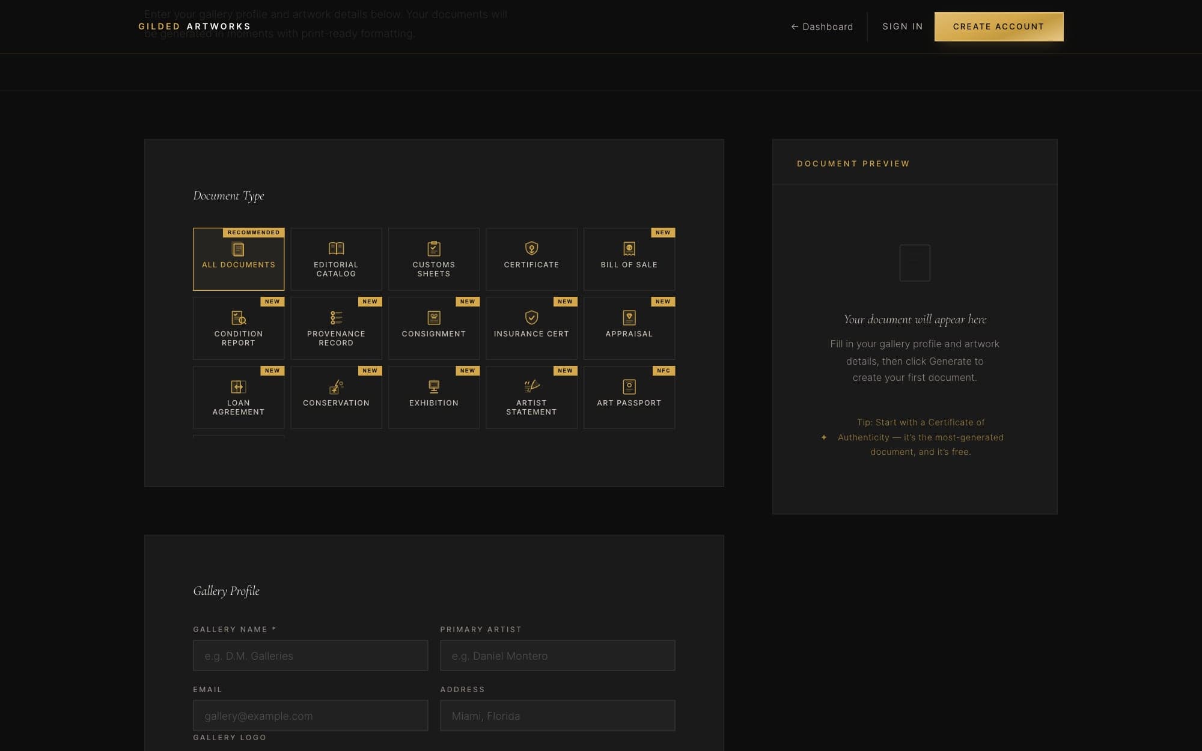Choose the Bill of Sale receipt icon

point(629,248)
